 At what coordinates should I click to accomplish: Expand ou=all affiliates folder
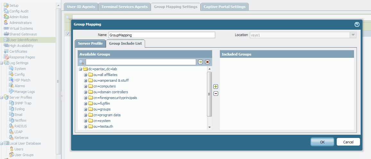86,75
